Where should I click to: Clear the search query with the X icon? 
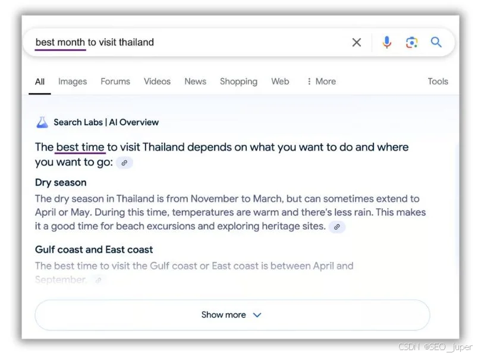pos(357,42)
